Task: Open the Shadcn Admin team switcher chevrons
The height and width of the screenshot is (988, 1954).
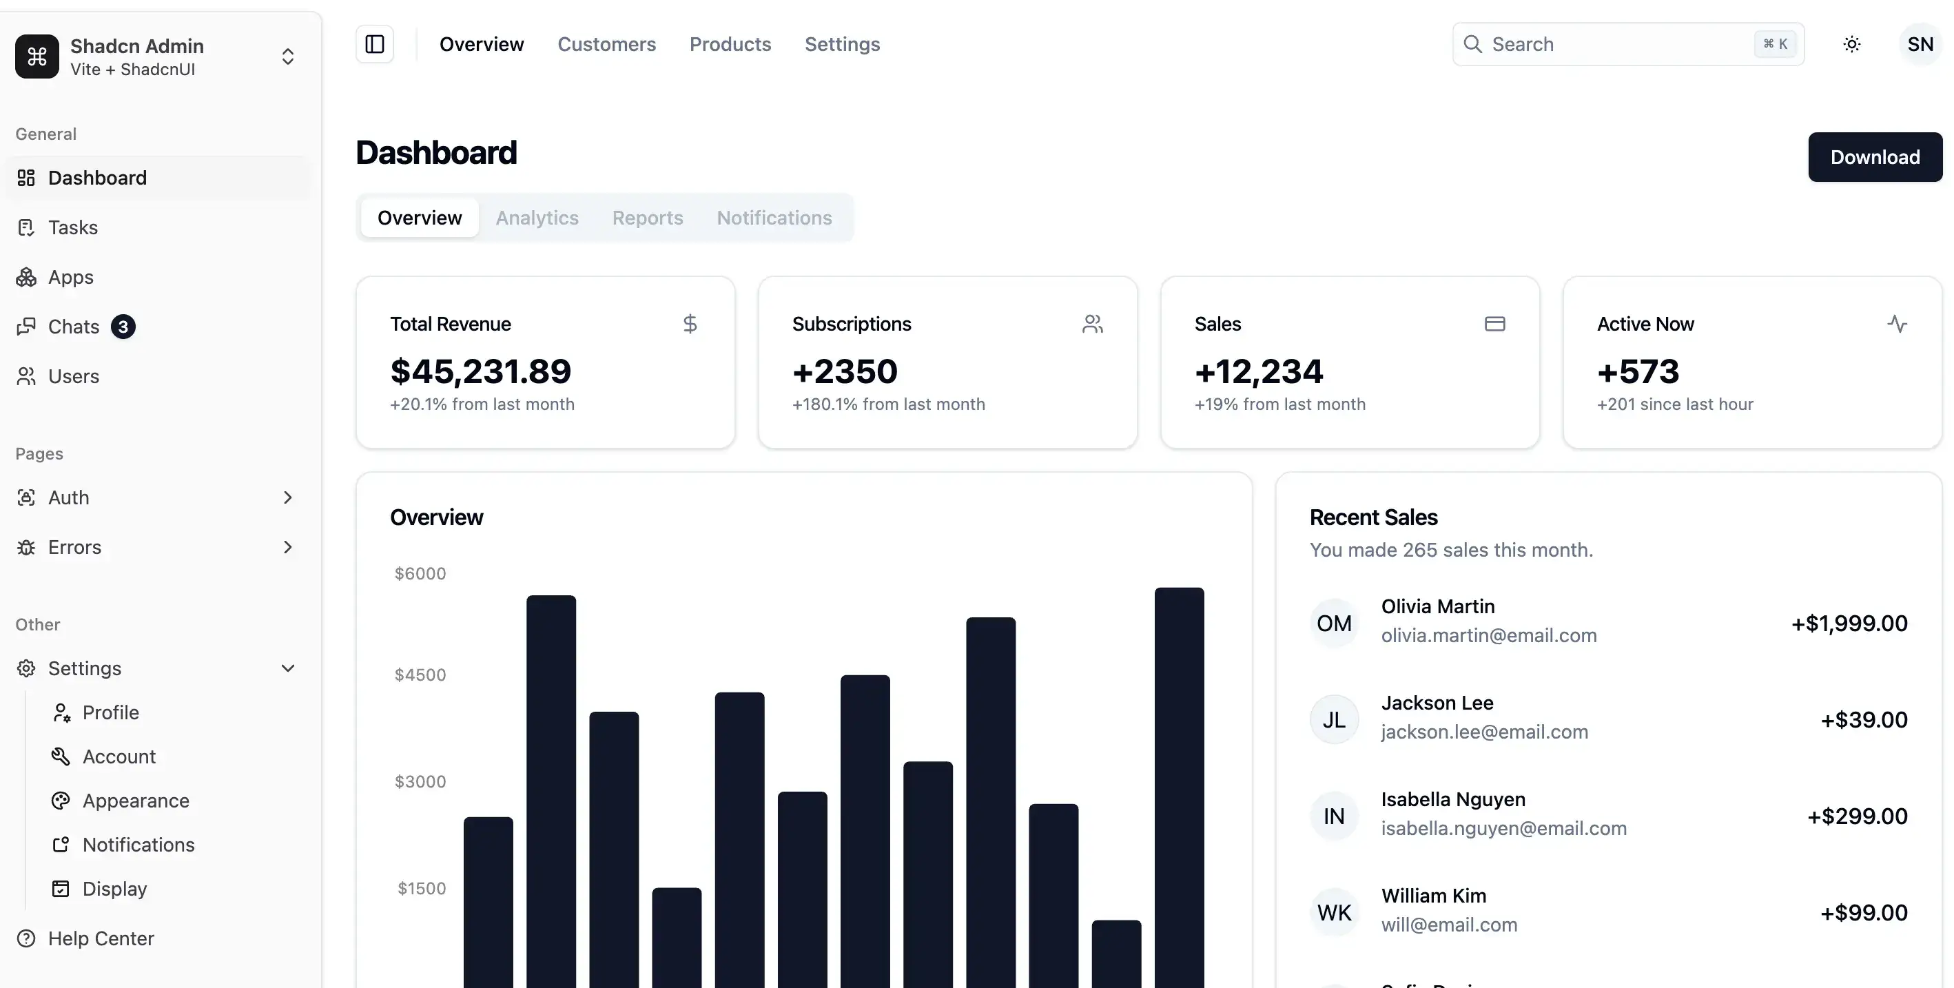Action: pos(287,56)
